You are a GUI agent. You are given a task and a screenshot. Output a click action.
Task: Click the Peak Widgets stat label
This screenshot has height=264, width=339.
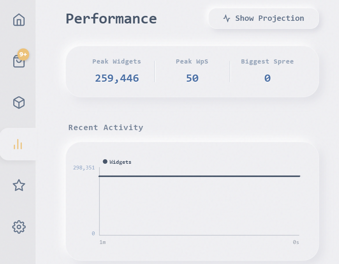tap(117, 61)
